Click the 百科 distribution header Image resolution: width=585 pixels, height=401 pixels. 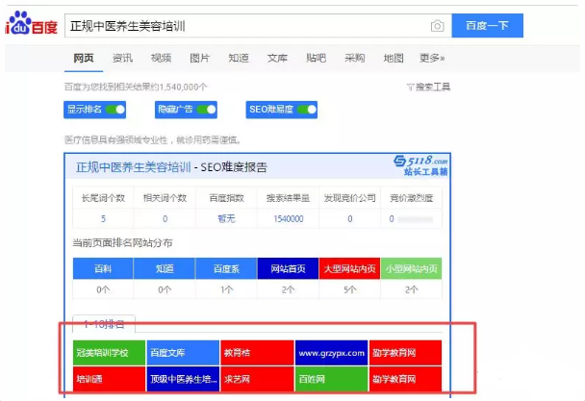point(103,268)
